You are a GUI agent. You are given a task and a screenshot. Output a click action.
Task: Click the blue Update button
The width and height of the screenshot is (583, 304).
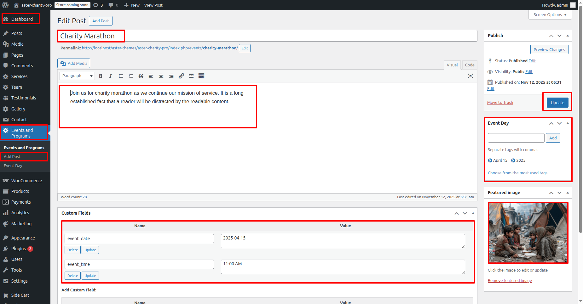point(557,103)
